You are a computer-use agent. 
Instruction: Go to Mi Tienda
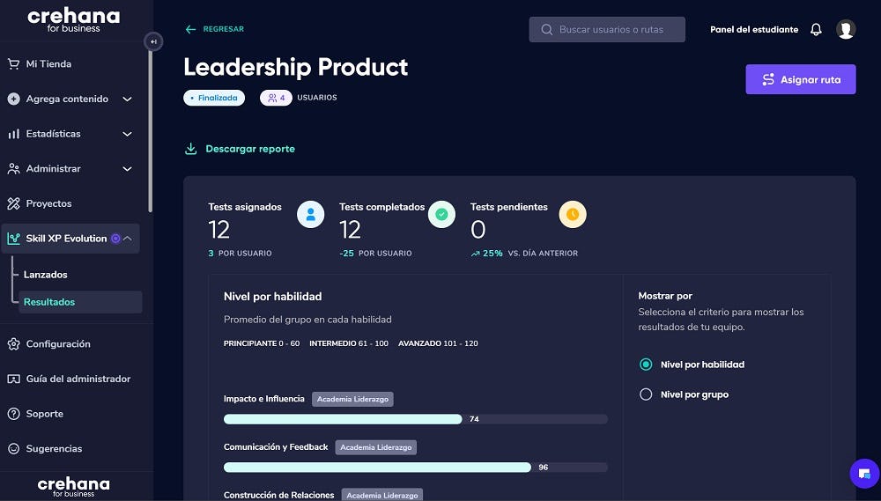(x=48, y=64)
